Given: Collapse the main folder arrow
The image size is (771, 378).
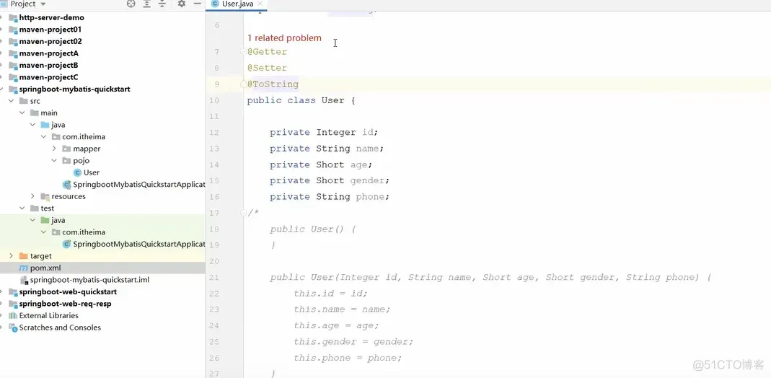Looking at the screenshot, I should [22, 113].
